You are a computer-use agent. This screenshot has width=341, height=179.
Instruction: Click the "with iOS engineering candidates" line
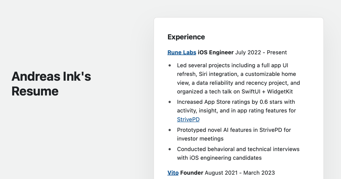pyautogui.click(x=219, y=158)
